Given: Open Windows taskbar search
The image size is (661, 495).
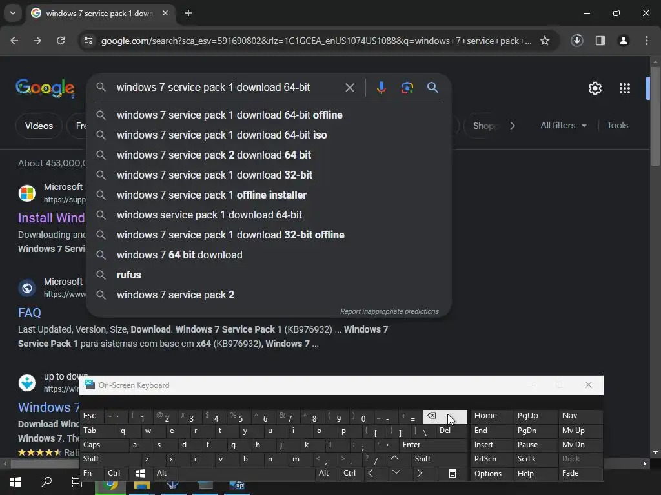Looking at the screenshot, I should tap(46, 482).
